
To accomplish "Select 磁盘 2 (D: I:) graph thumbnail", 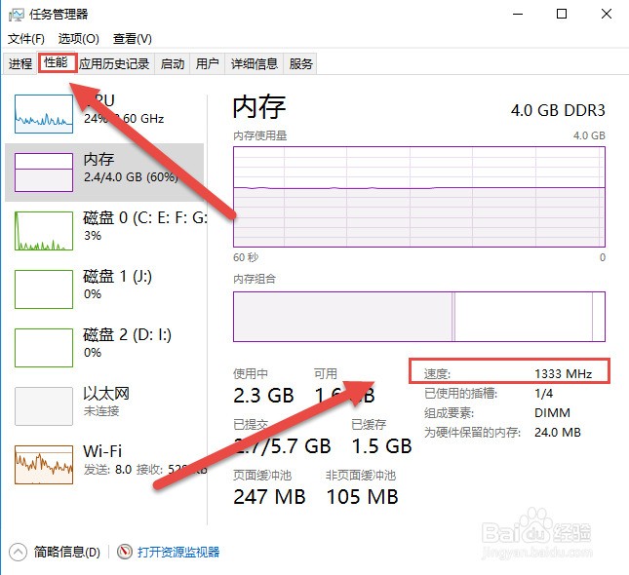I will pos(44,348).
